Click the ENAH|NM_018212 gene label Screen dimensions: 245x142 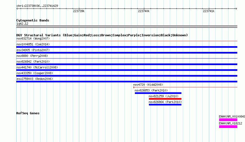(230, 123)
